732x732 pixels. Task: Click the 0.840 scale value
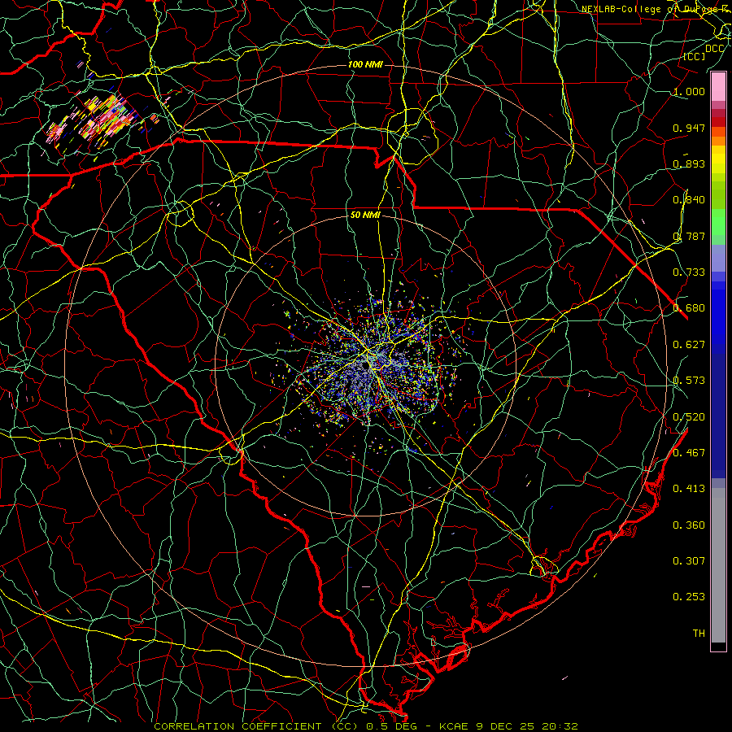point(689,200)
